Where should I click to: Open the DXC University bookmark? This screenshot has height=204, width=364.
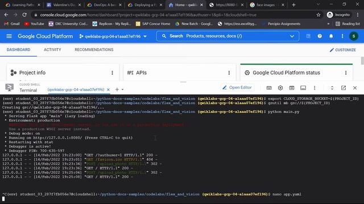(68, 24)
